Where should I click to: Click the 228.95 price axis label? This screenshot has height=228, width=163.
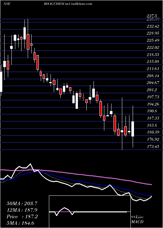pyautogui.click(x=153, y=33)
